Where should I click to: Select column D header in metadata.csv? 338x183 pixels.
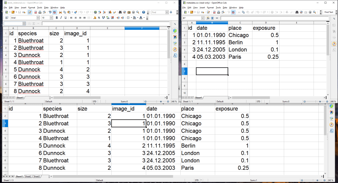pos(265,23)
